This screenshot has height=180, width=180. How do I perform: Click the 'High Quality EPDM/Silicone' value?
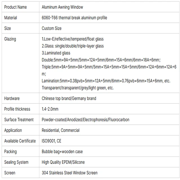click(63, 162)
